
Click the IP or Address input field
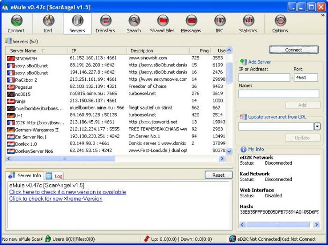(x=264, y=77)
